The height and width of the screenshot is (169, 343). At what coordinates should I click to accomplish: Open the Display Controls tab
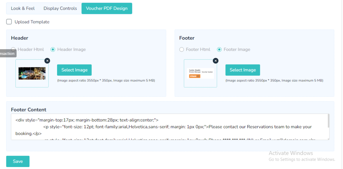coord(60,8)
